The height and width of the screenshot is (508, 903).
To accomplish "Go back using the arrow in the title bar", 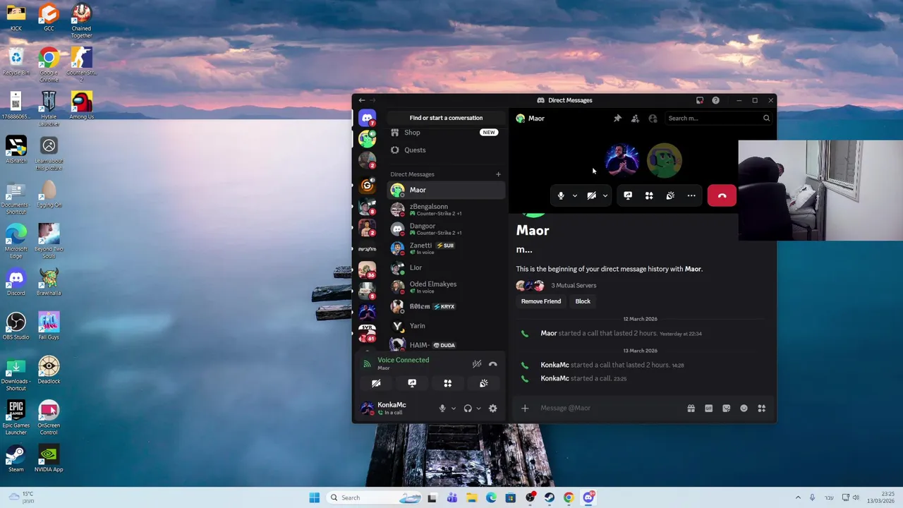I will pos(362,100).
